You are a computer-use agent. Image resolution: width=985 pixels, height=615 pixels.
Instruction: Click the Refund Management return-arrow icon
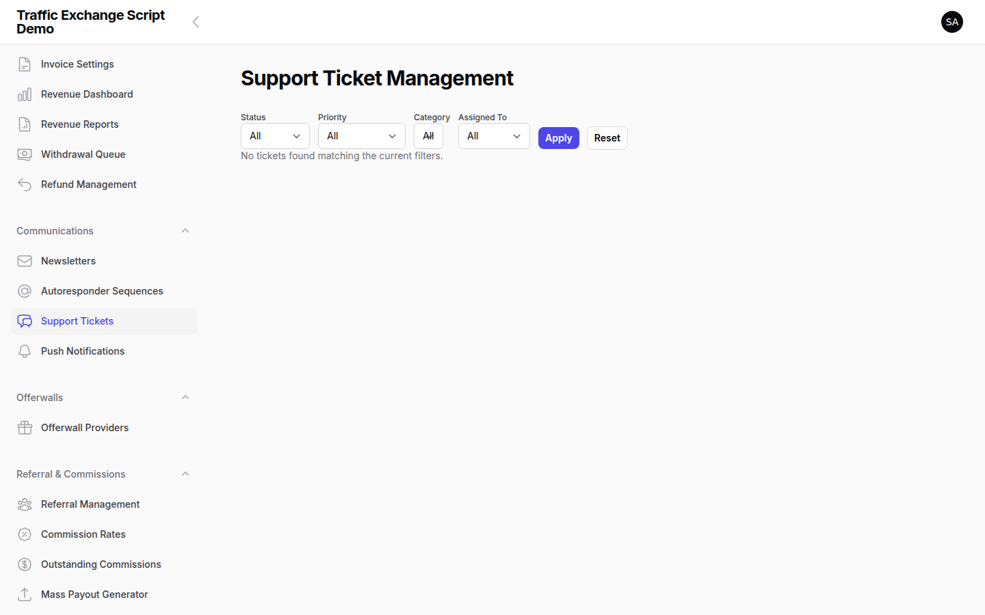coord(25,184)
